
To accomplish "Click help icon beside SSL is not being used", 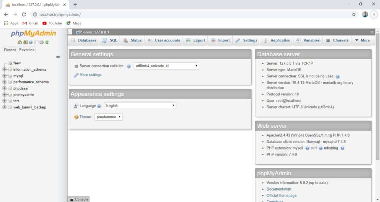I will (338, 76).
